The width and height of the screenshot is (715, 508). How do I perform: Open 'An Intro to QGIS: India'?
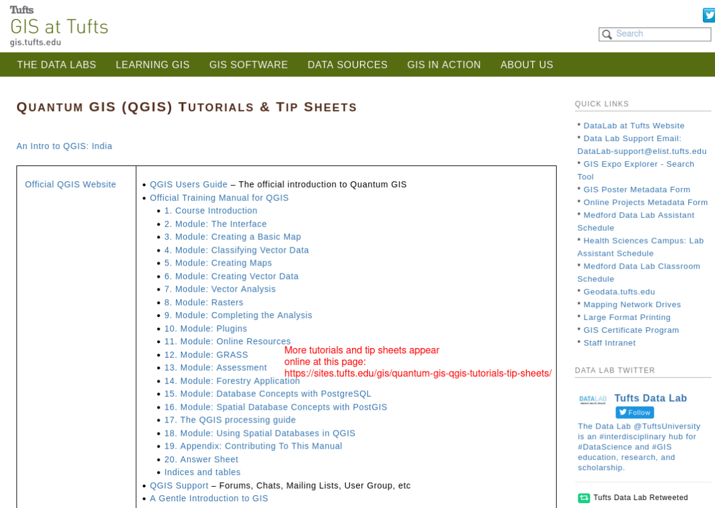(x=64, y=146)
